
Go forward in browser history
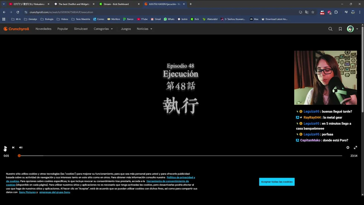(x=11, y=12)
